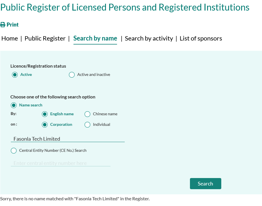Select Chinese name radio button
The width and height of the screenshot is (262, 206).
click(87, 114)
